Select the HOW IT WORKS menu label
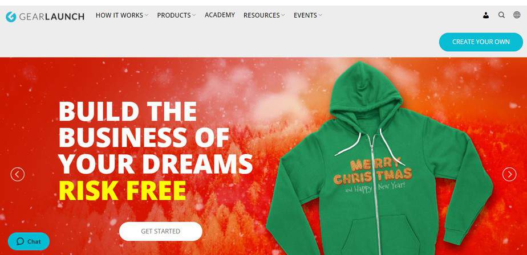Viewport: 527px width, 255px height. click(119, 15)
